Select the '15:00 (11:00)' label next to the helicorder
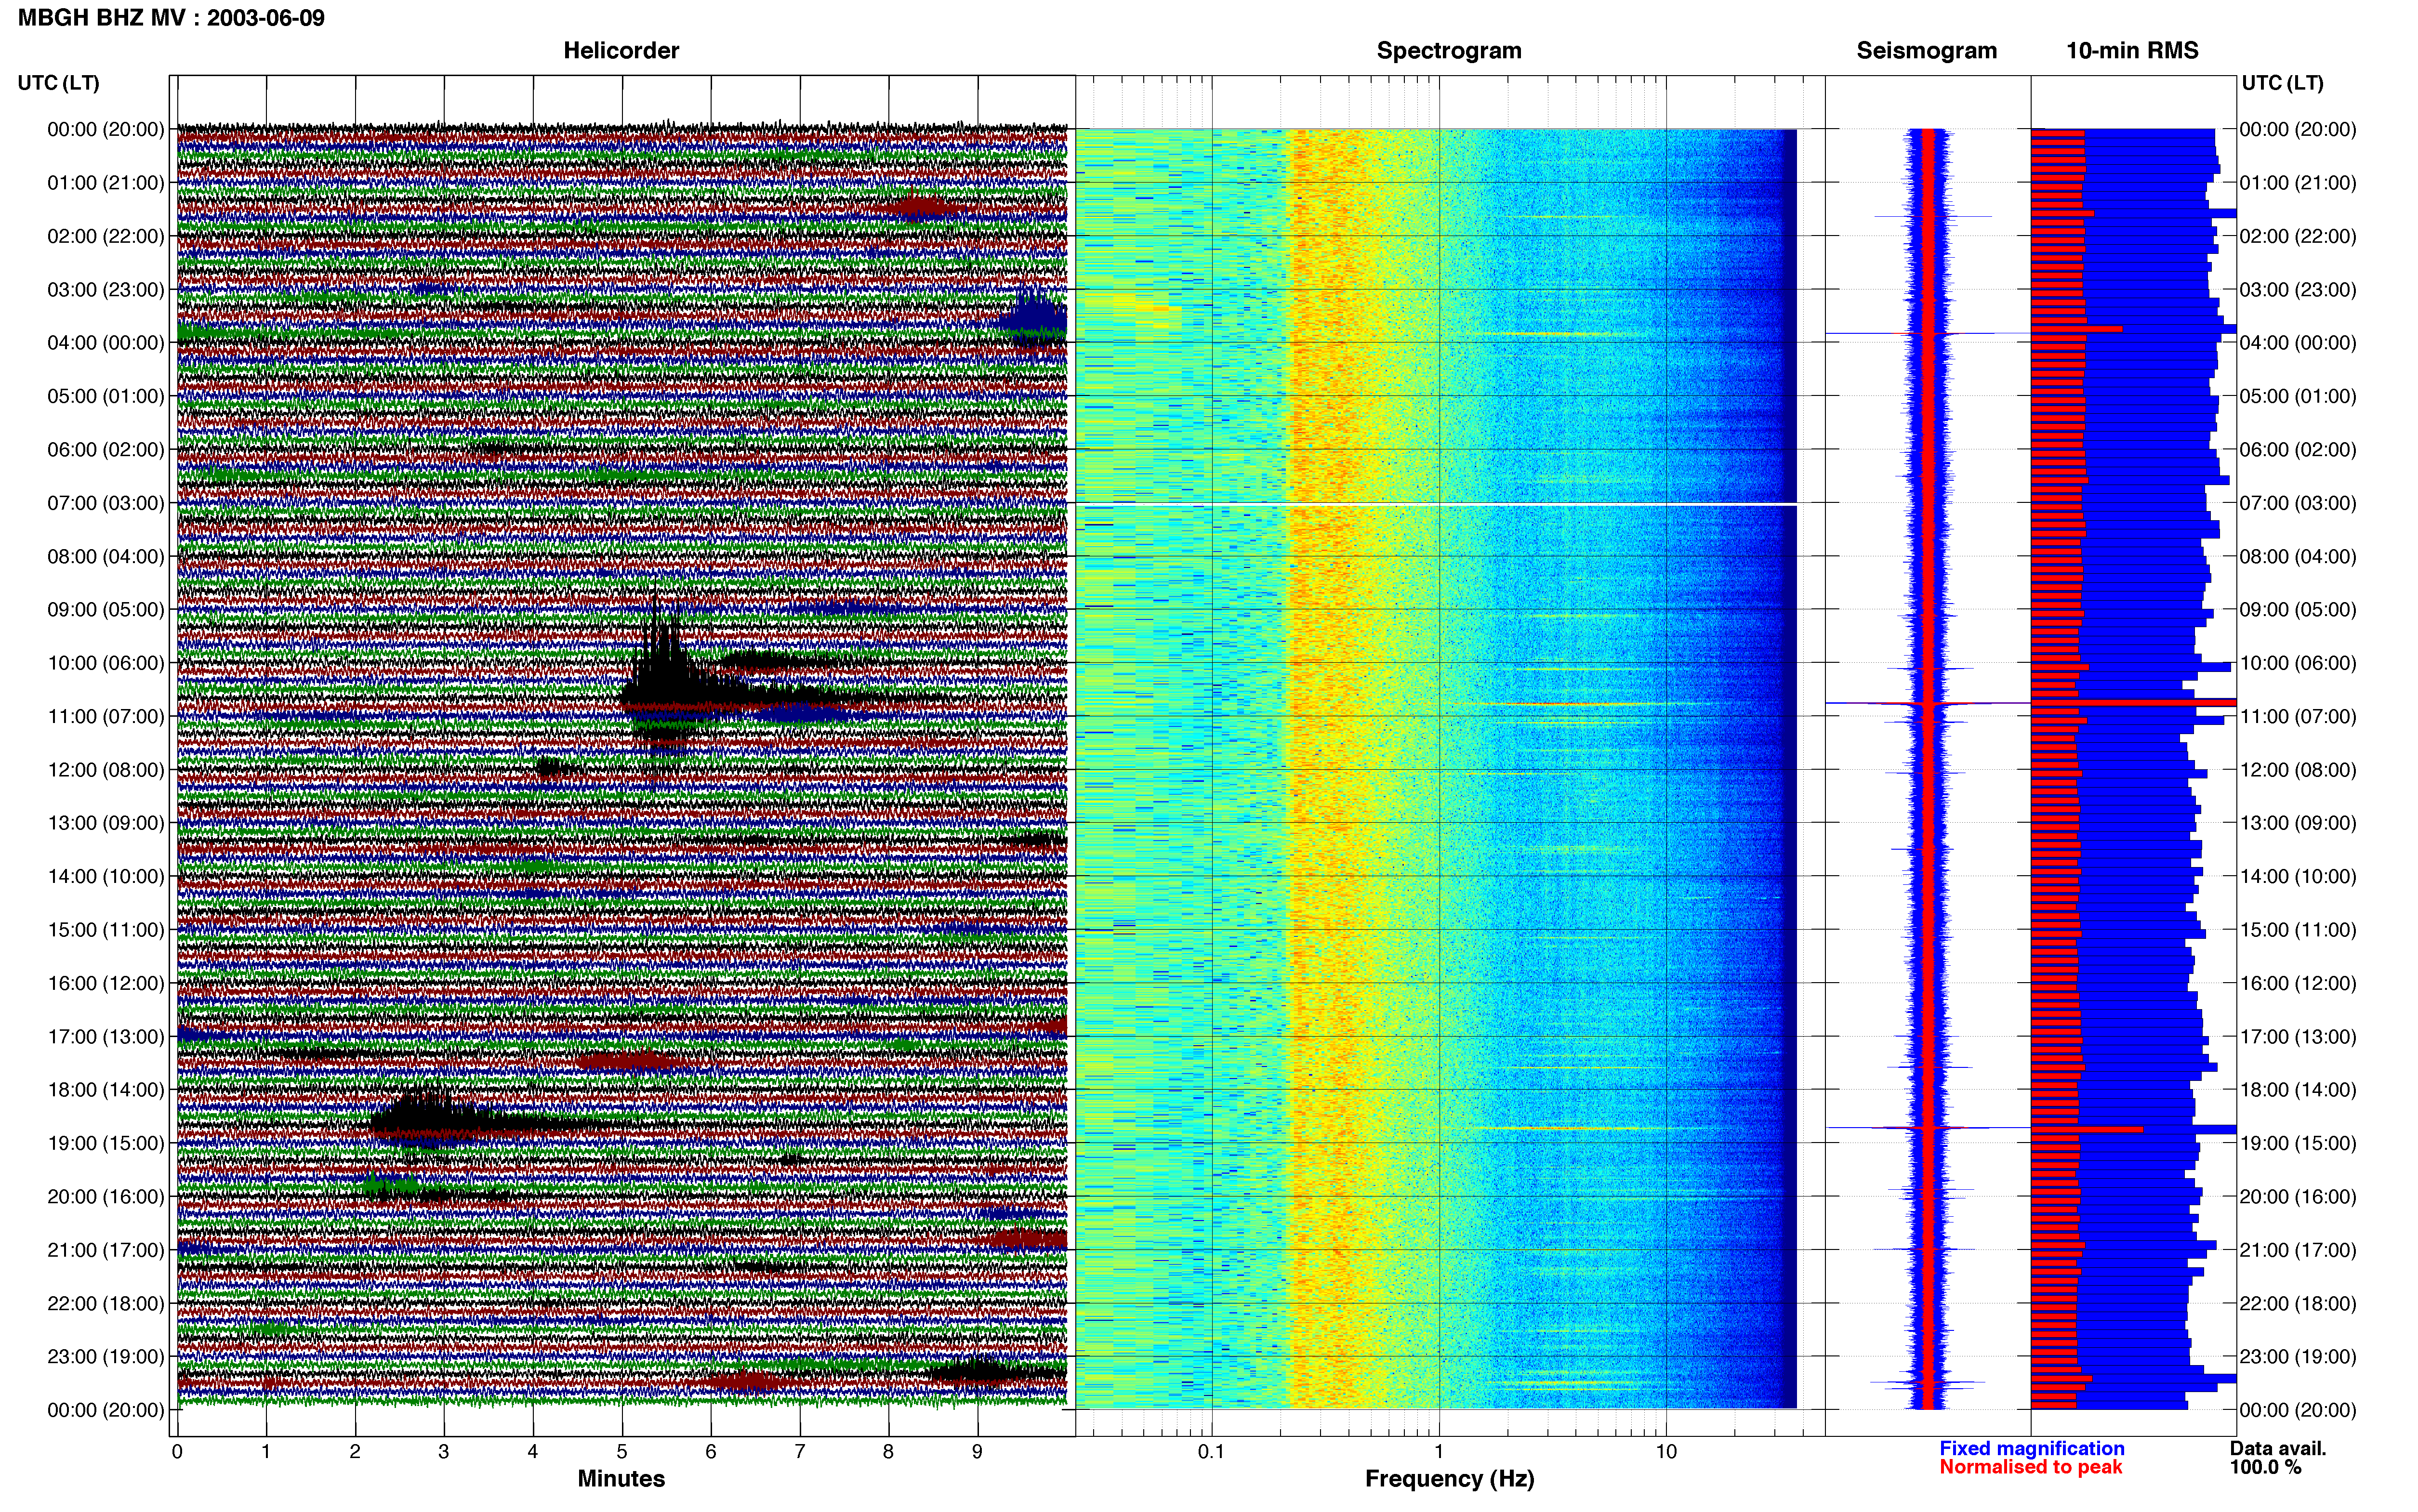This screenshot has height=1512, width=2418. 105,930
